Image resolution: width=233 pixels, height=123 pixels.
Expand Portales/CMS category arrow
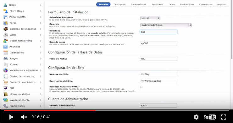coord(41,17)
